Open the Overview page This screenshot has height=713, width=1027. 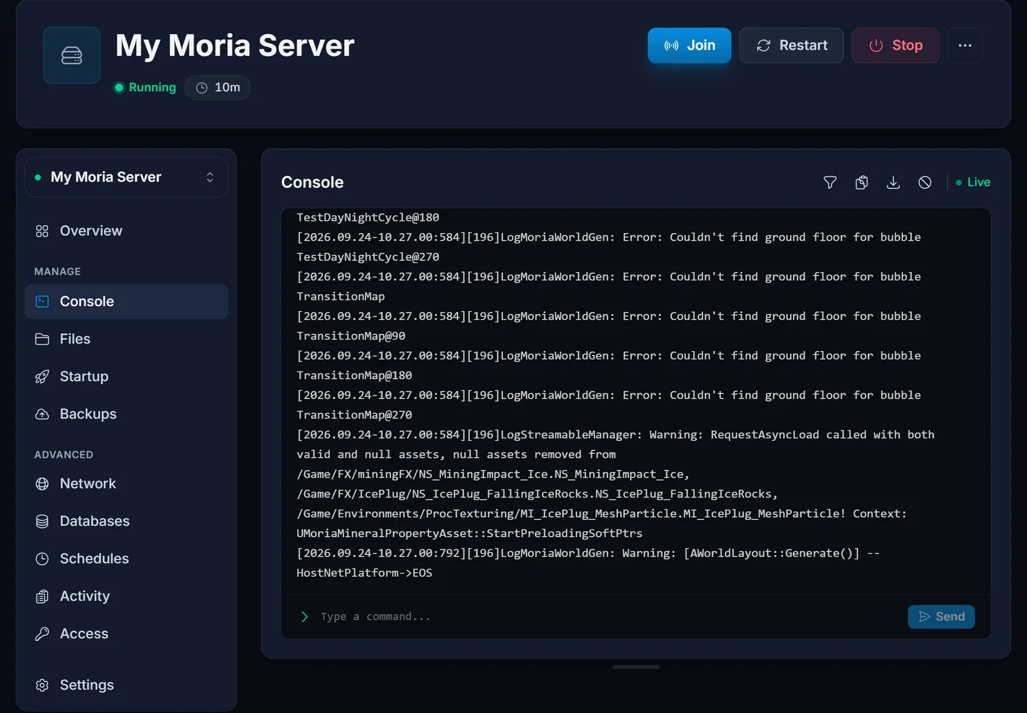[126, 231]
